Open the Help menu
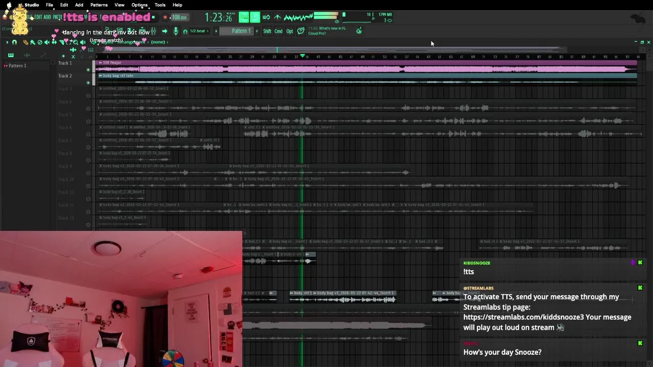Screen dimensions: 653x367 (178, 5)
